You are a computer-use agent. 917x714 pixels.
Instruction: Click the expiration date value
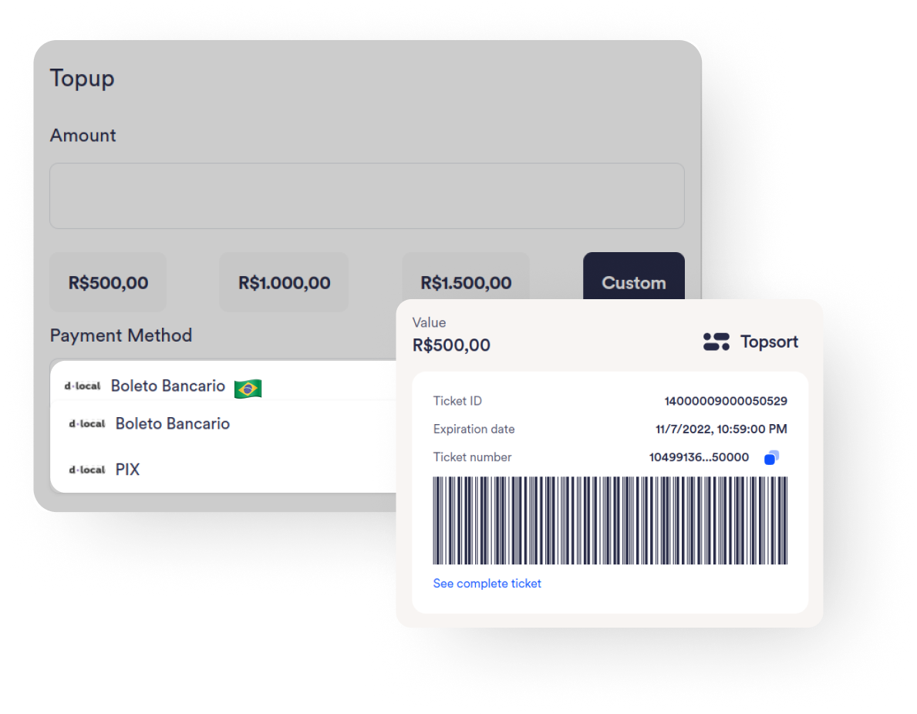[721, 429]
